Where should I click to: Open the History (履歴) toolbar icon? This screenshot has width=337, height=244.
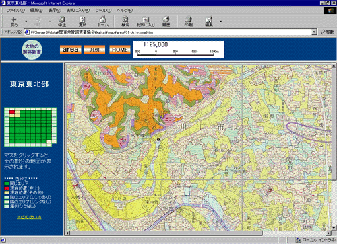point(166,22)
